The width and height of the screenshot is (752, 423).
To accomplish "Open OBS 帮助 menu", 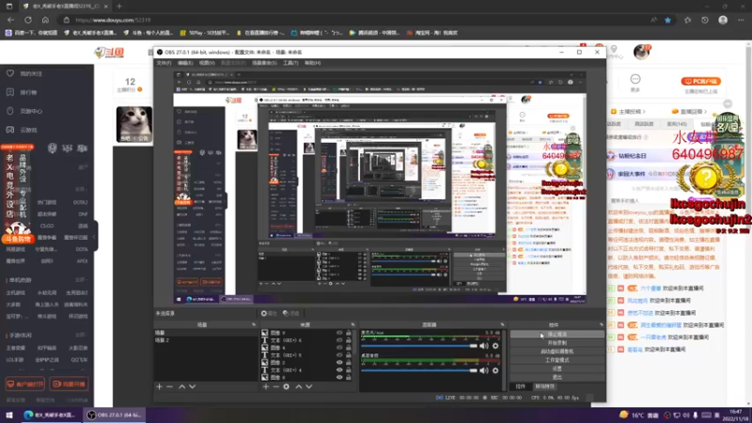I will click(x=312, y=63).
